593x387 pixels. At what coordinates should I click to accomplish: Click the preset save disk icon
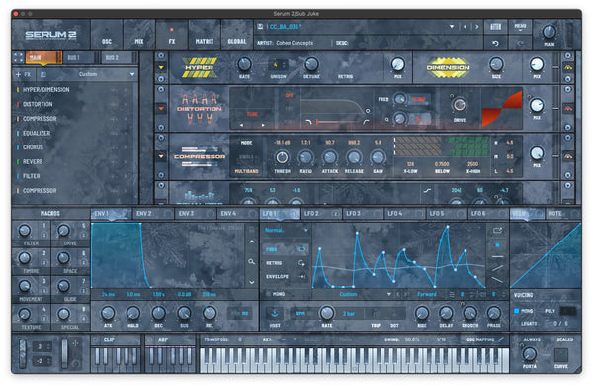260,26
